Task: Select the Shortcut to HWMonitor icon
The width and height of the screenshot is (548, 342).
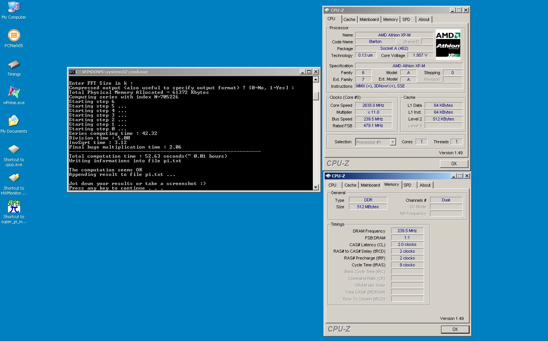Action: [14, 184]
